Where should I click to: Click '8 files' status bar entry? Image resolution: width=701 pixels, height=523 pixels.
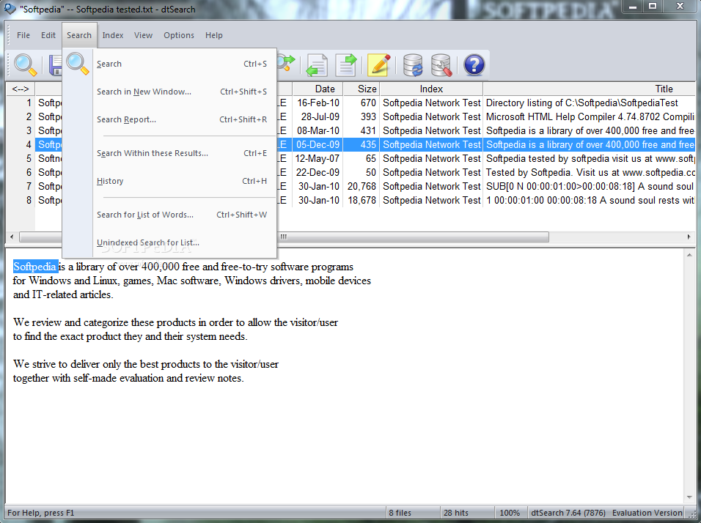400,513
